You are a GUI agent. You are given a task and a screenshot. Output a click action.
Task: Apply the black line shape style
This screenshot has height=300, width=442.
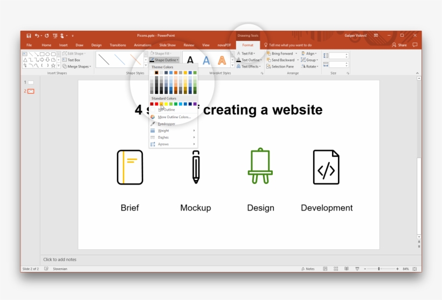[x=104, y=60]
